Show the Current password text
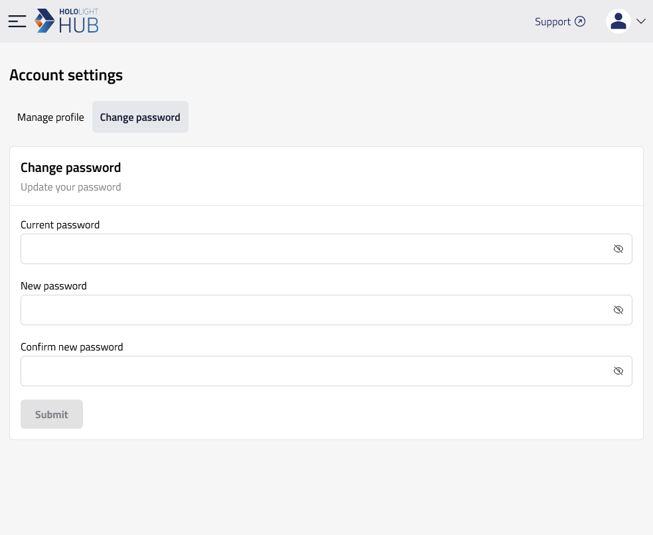 coord(618,249)
